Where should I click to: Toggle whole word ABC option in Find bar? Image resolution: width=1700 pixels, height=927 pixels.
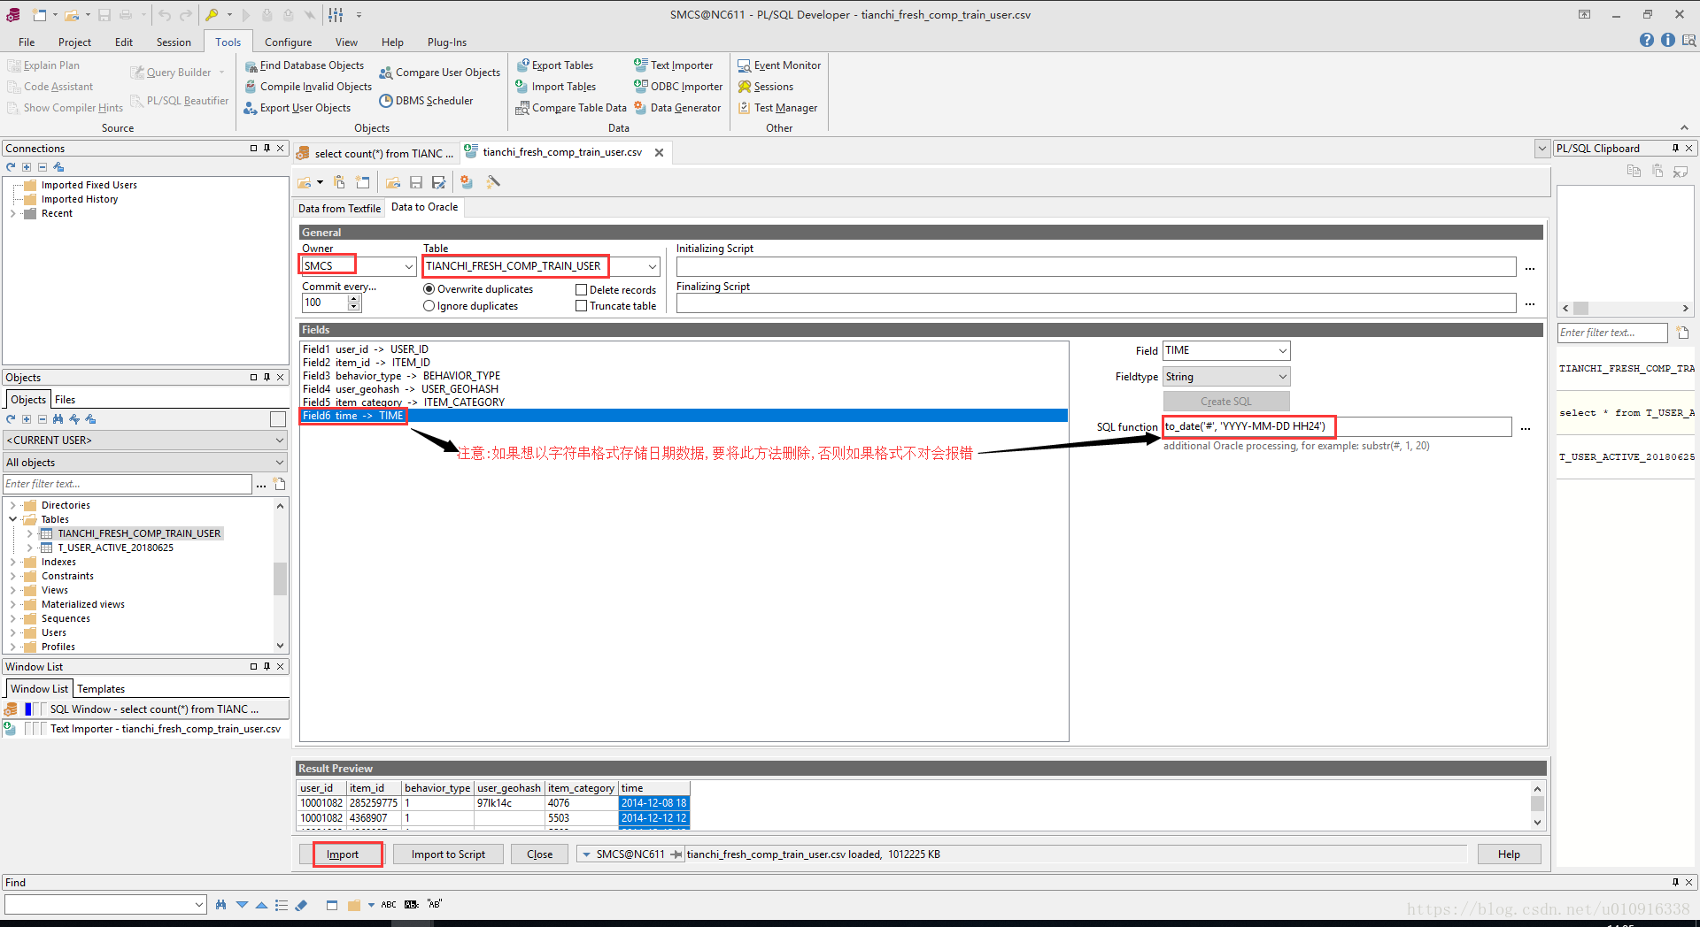389,905
